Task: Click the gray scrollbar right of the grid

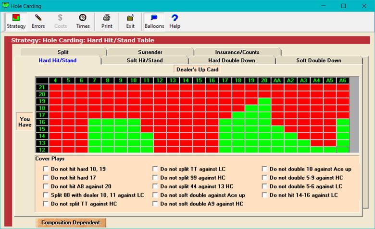Action: [x=354, y=115]
